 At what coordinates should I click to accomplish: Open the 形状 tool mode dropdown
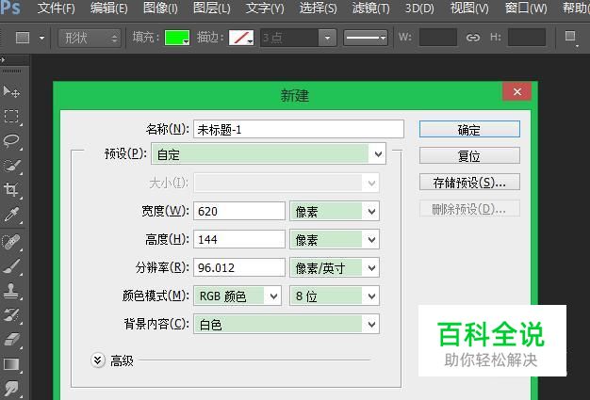click(90, 38)
